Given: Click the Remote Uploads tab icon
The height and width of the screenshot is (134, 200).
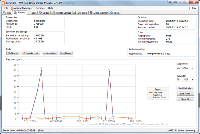Looking at the screenshot, I should (53, 13).
